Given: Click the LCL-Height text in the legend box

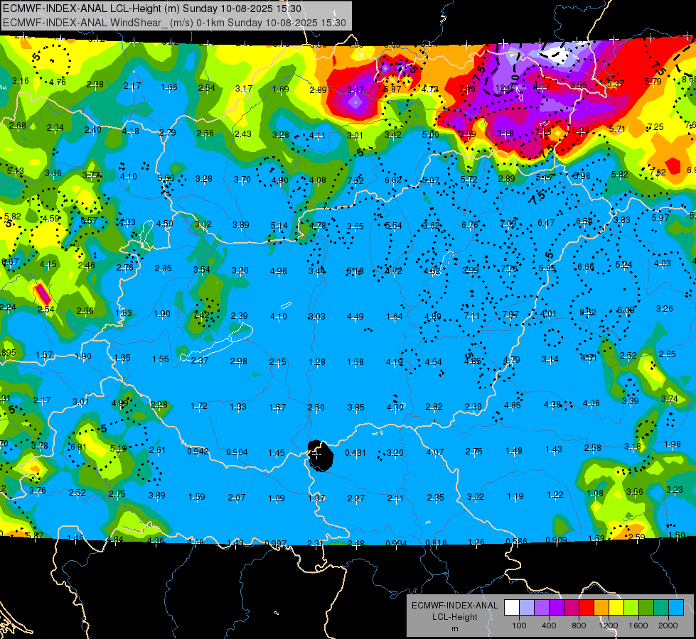Looking at the screenshot, I should pyautogui.click(x=454, y=617).
